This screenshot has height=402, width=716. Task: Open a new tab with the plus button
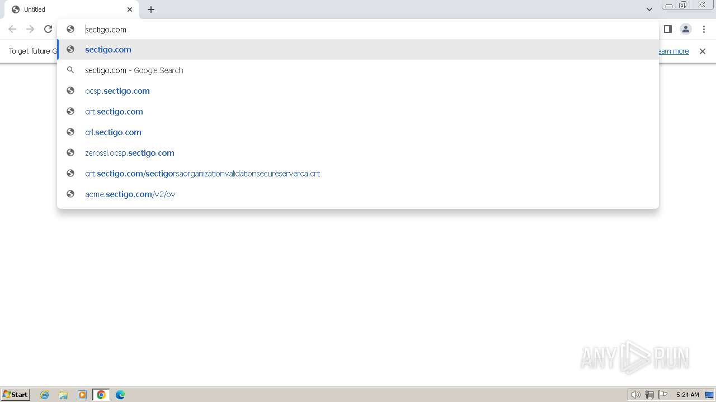(151, 9)
